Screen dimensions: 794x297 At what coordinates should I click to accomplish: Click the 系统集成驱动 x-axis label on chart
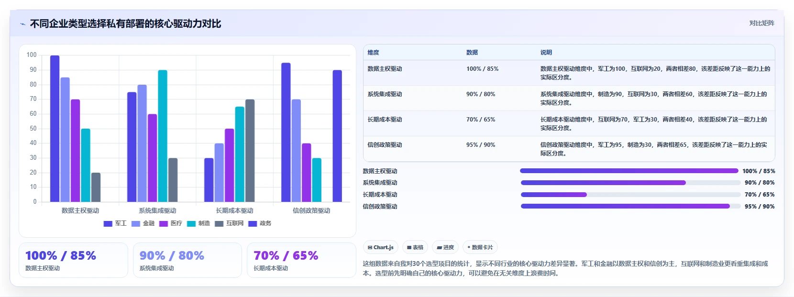pyautogui.click(x=157, y=210)
